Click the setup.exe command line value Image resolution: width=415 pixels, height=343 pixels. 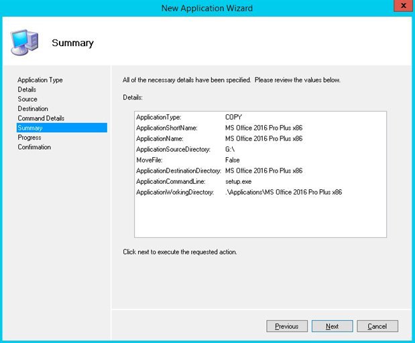click(239, 182)
